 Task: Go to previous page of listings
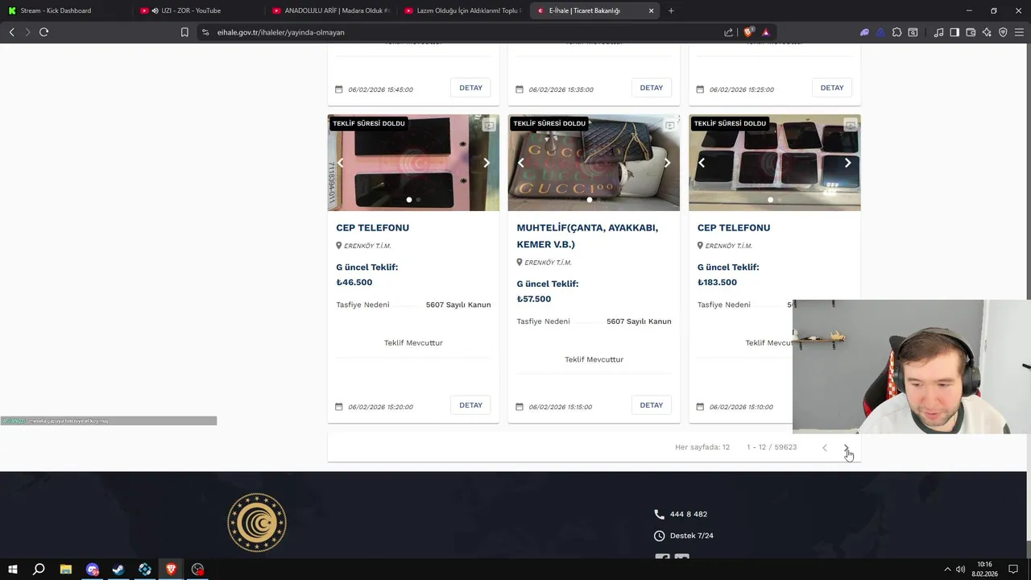coord(824,447)
